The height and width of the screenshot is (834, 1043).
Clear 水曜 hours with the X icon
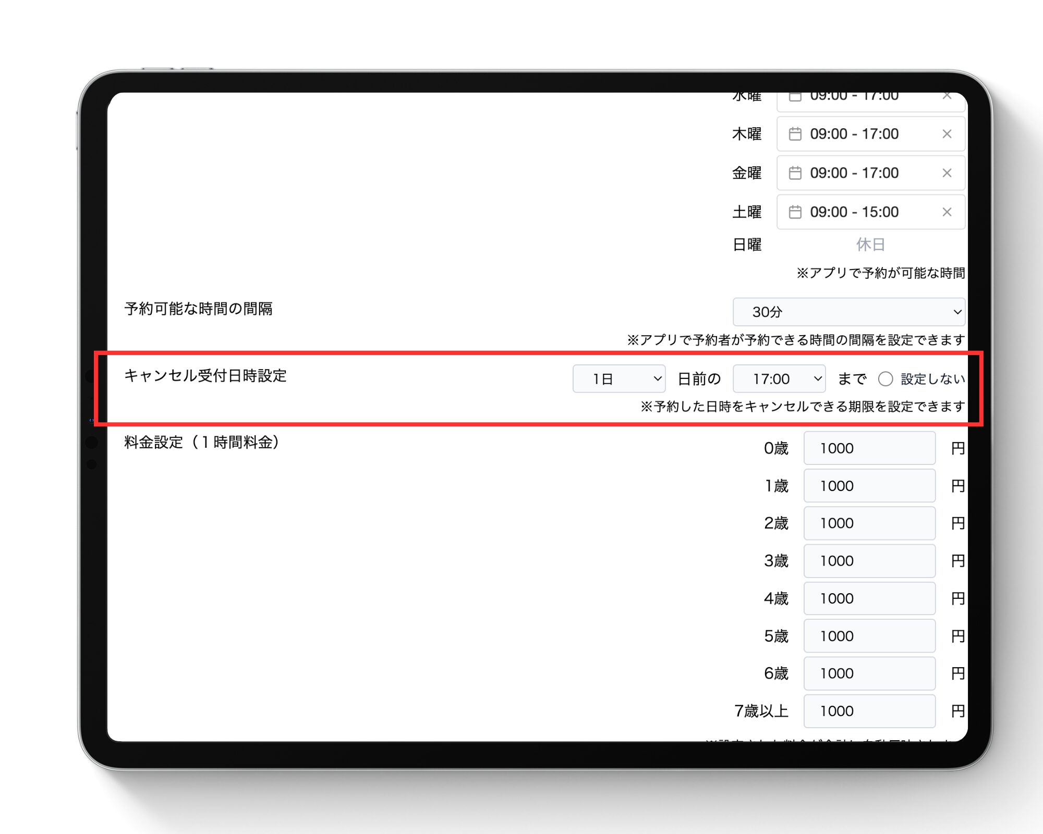[x=947, y=95]
